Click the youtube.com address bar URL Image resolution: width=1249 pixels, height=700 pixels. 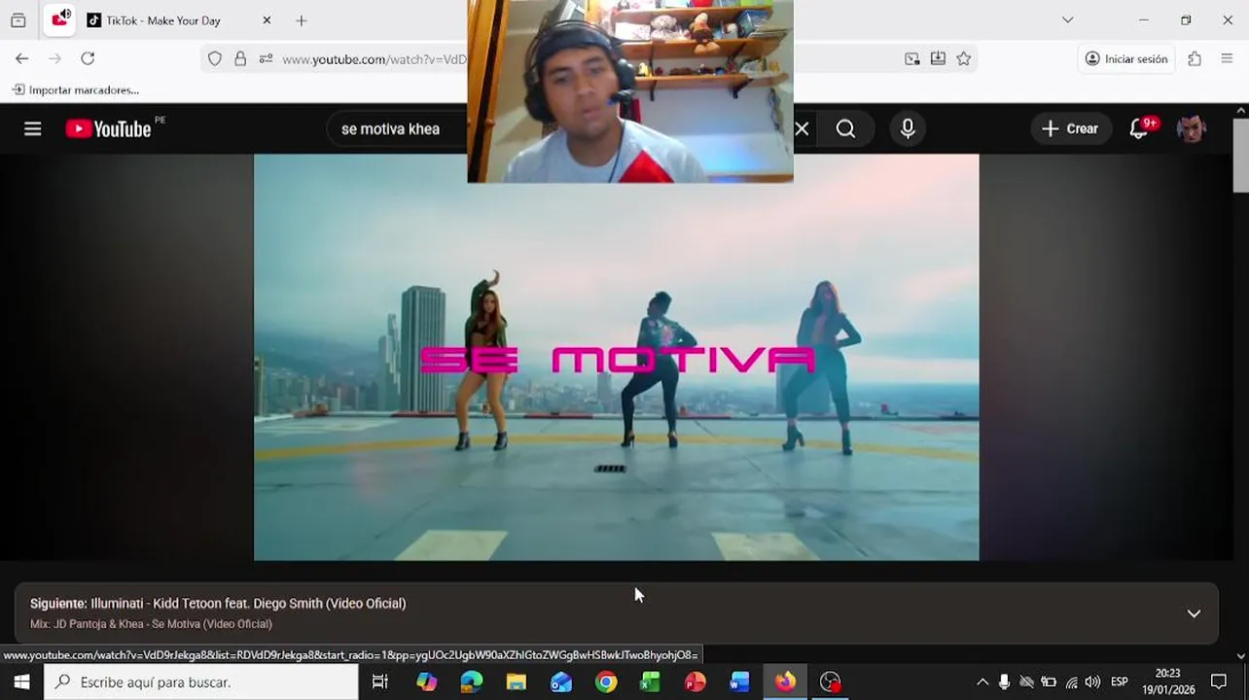[x=374, y=59]
